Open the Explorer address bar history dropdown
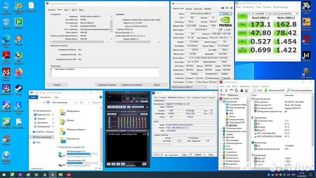The width and height of the screenshot is (316, 178). tap(76, 102)
